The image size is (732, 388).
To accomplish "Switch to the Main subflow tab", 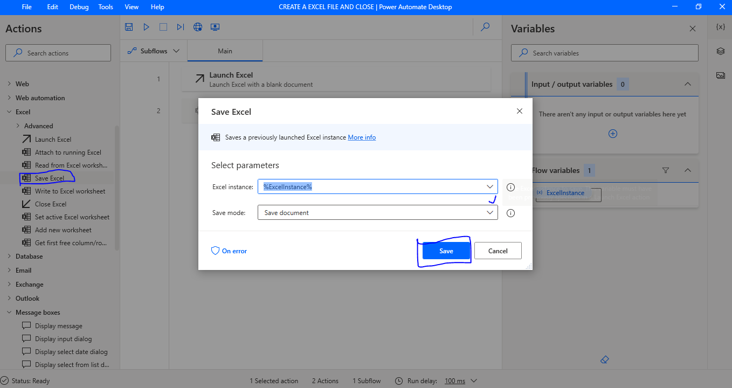I will (x=224, y=50).
